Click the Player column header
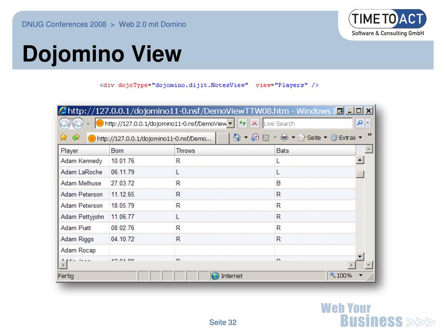This screenshot has height=334, width=446. click(x=84, y=150)
